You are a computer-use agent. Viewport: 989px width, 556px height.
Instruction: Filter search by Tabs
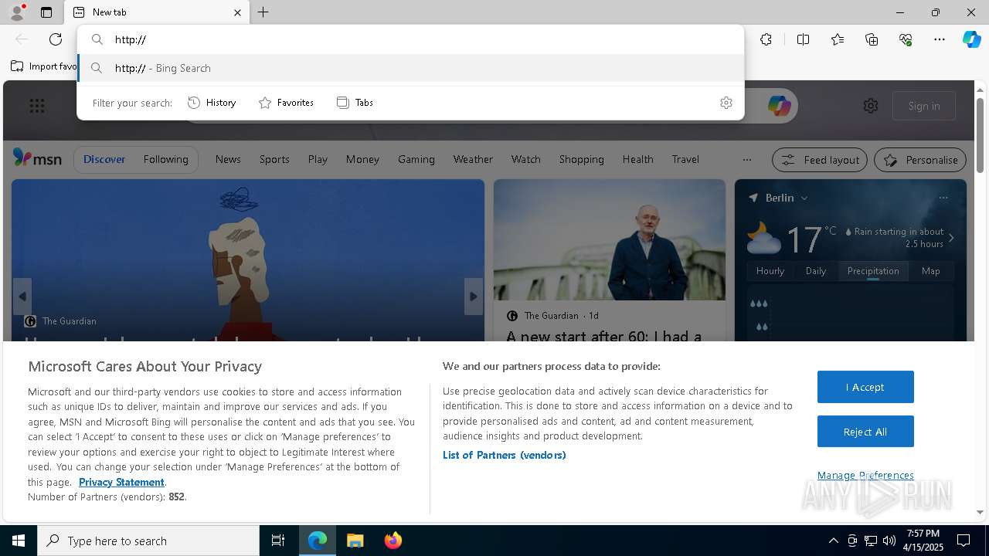click(355, 103)
